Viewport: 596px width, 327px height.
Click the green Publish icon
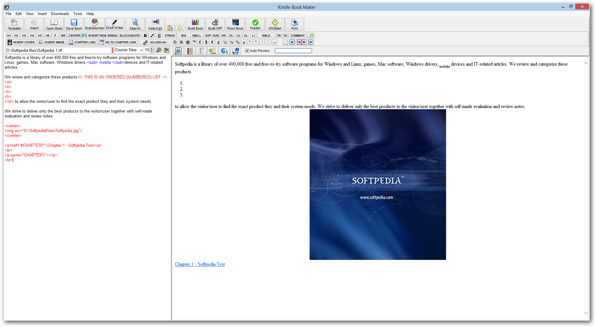pyautogui.click(x=255, y=24)
